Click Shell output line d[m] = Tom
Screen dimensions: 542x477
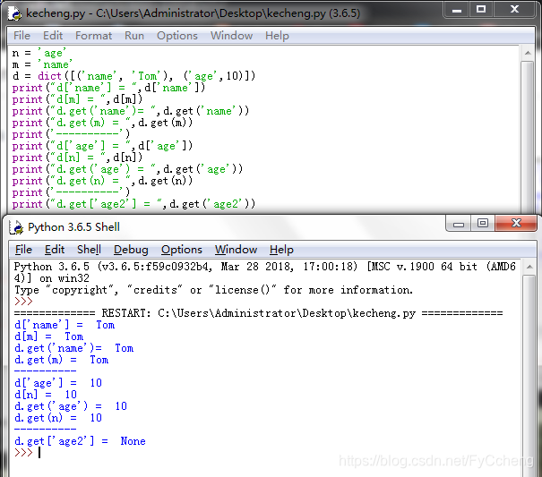(x=48, y=336)
